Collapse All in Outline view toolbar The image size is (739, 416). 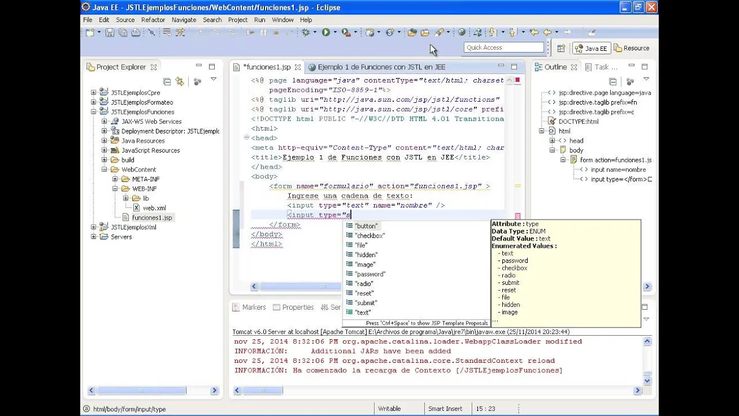613,81
